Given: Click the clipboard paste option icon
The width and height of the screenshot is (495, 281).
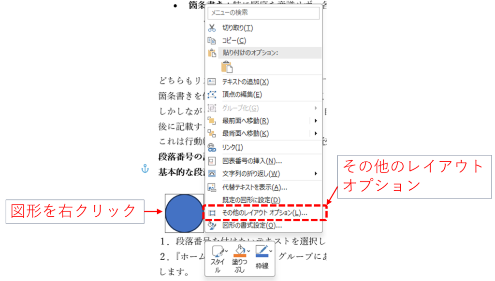Looking at the screenshot, I should click(226, 67).
